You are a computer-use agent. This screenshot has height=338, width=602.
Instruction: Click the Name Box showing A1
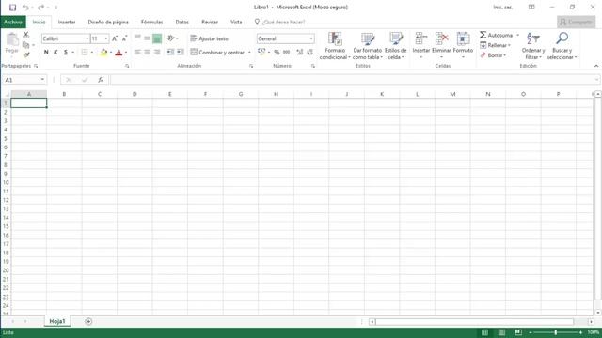(x=24, y=80)
